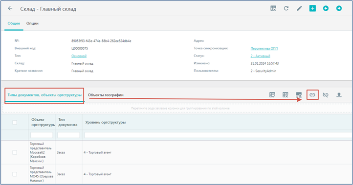Sort by the Тип документа column header
The height and width of the screenshot is (185, 353).
point(68,122)
